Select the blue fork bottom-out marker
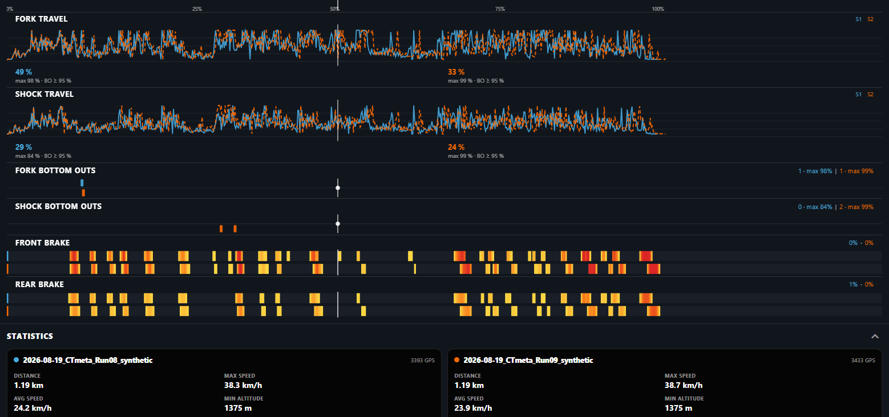 click(82, 183)
